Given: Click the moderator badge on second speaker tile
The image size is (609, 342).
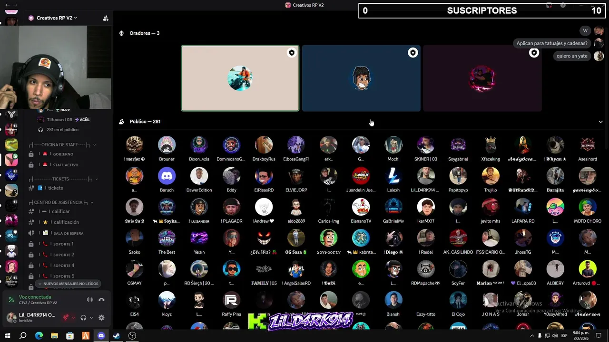Looking at the screenshot, I should pos(413,53).
